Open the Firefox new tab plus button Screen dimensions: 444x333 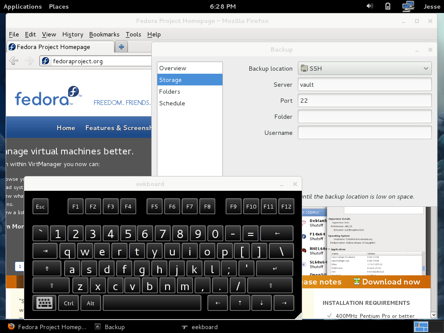click(x=121, y=47)
